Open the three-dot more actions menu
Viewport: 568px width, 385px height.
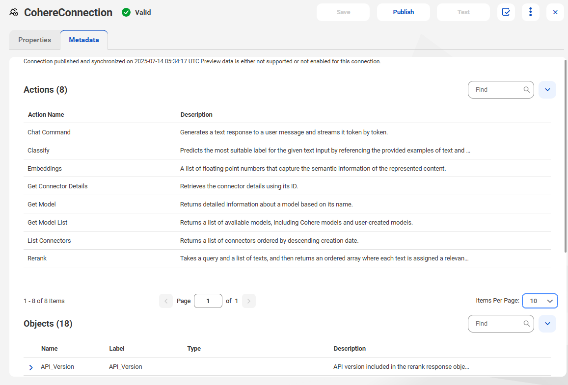click(530, 12)
